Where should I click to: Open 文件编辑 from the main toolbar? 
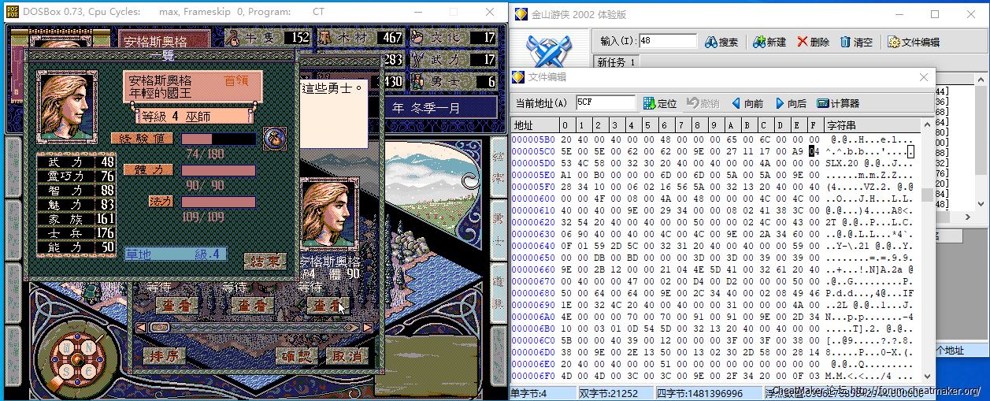pos(914,42)
